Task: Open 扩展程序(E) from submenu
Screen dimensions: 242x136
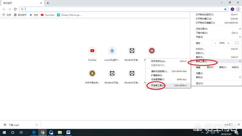Action: 168,76
